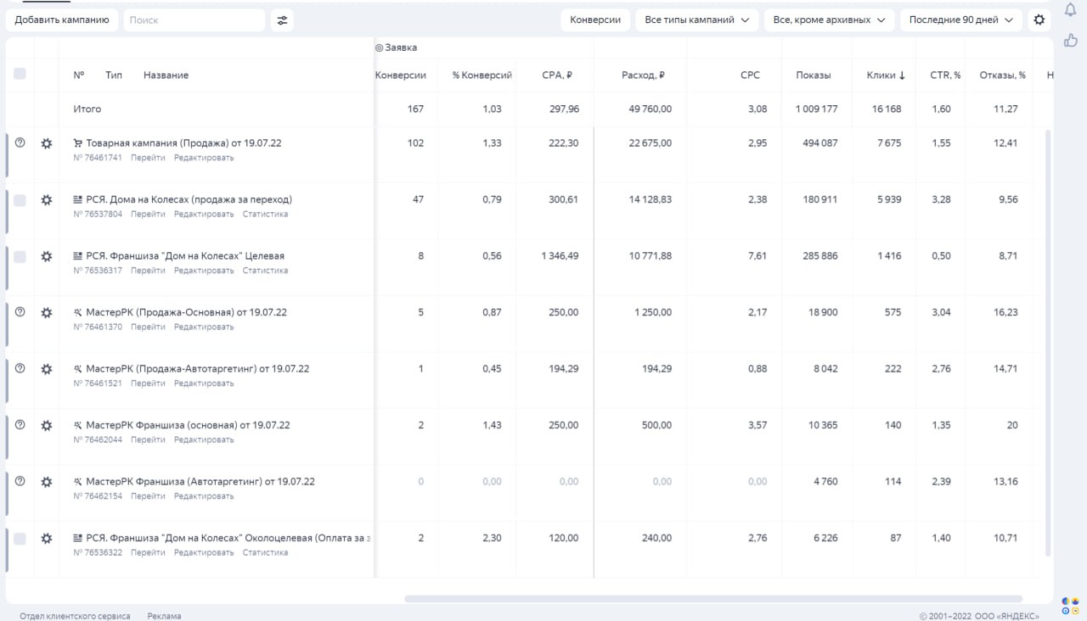
Task: Click the thumbs-up feedback icon
Action: 1070,40
